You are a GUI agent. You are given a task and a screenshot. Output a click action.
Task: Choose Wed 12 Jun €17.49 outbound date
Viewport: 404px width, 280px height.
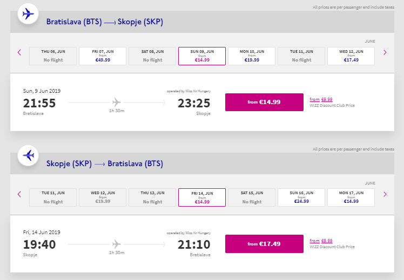(351, 56)
